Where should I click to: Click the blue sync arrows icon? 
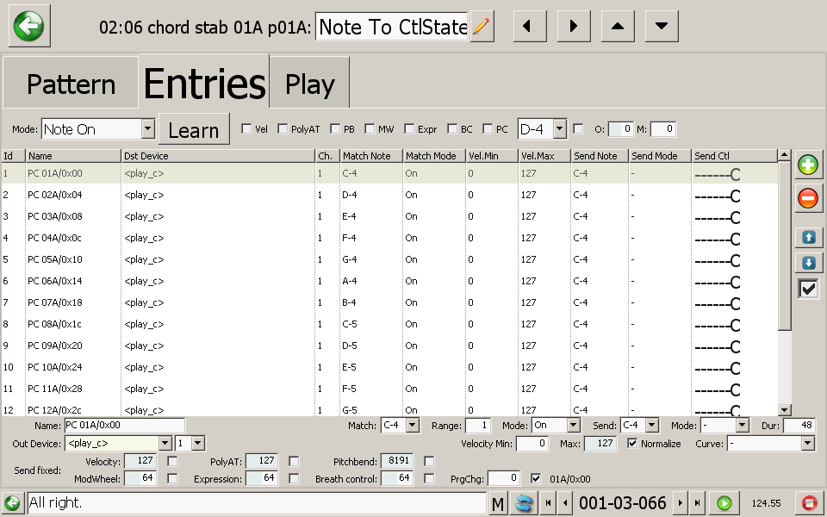522,503
